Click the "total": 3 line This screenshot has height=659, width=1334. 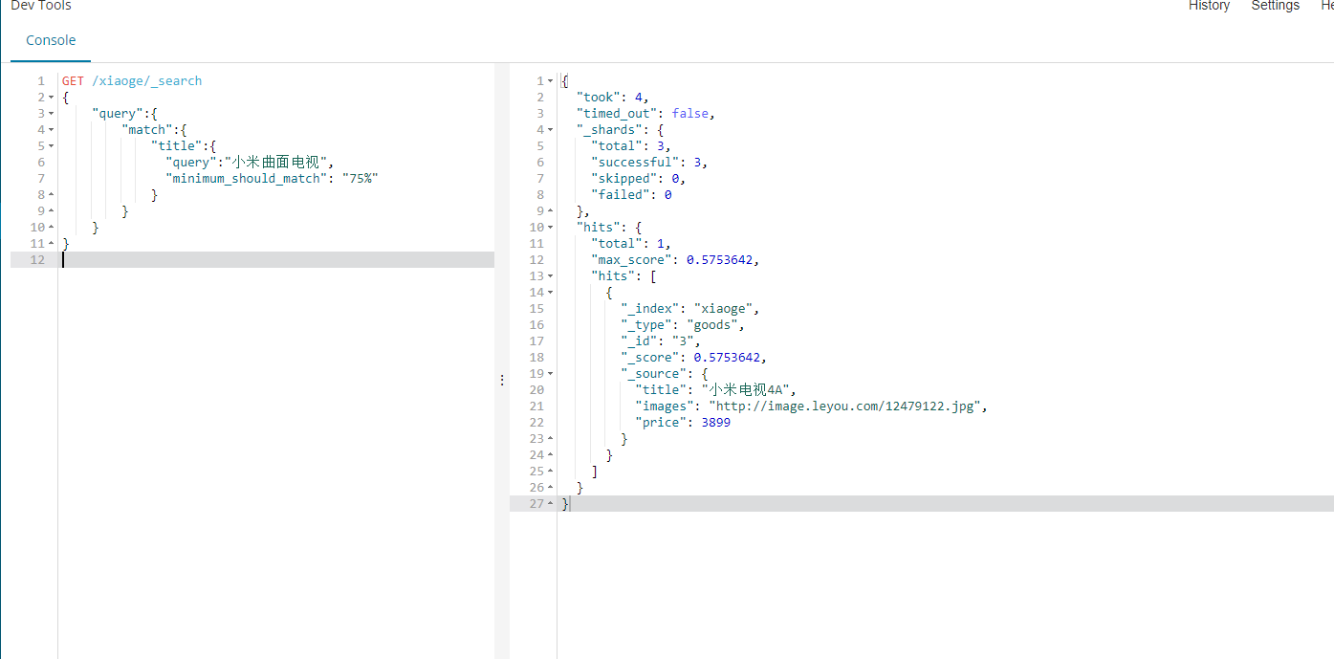(x=630, y=146)
